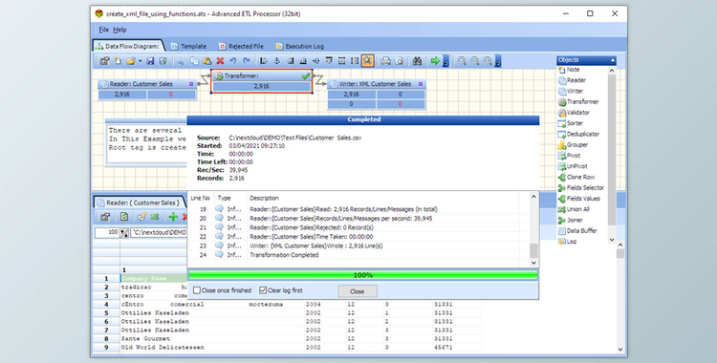Click the Redo arrow in main toolbar
This screenshot has width=717, height=363.
pyautogui.click(x=246, y=61)
